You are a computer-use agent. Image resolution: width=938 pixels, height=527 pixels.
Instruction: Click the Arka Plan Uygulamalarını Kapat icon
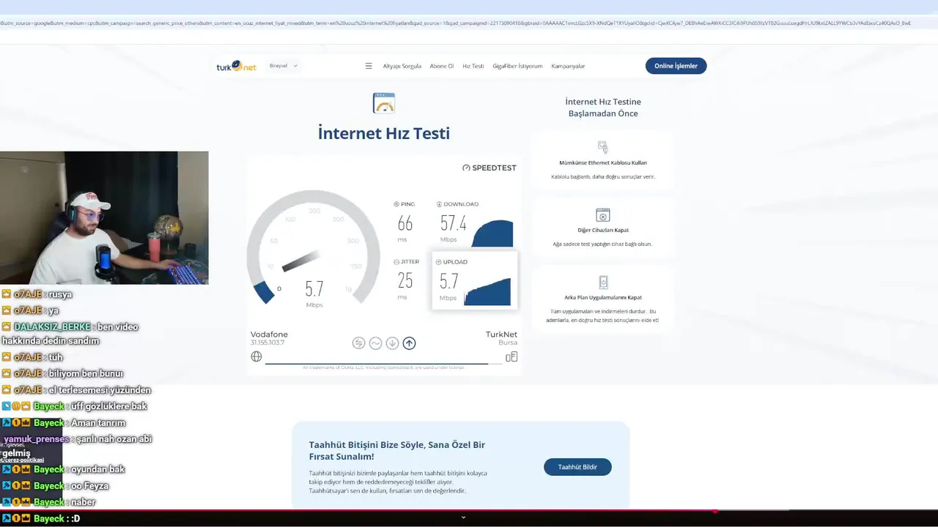tap(603, 283)
